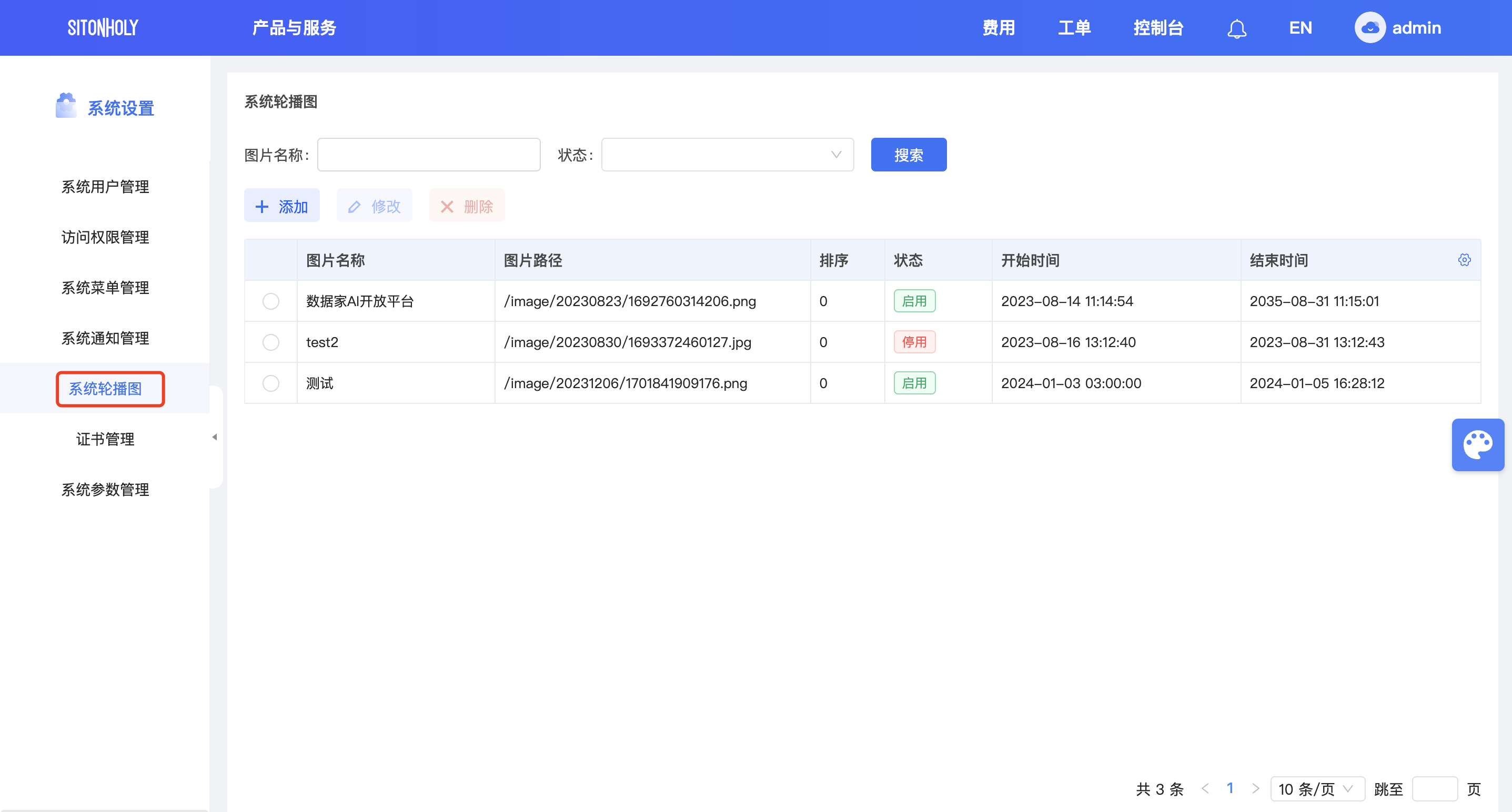Select radio for test2 row
1512x812 pixels.
pos(270,342)
